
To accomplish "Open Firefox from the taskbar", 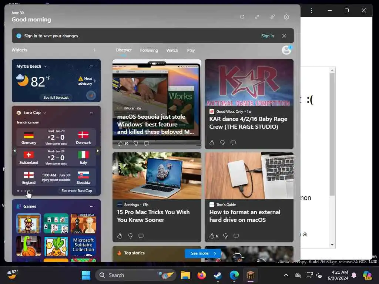I will click(201, 275).
